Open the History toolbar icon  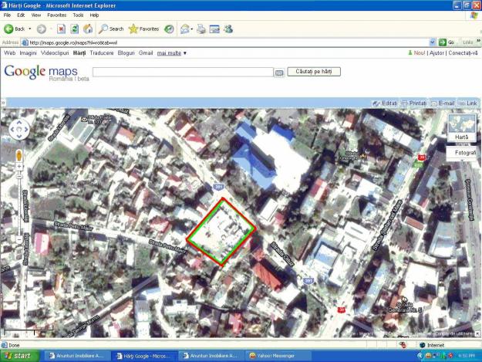(x=169, y=29)
